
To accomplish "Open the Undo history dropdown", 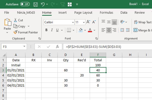I will (x=47, y=4).
